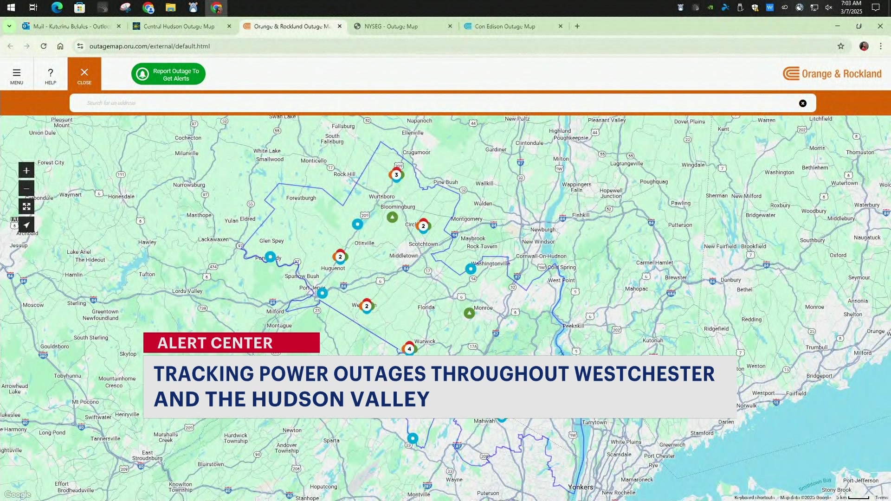This screenshot has width=891, height=501.
Task: Close the NYSEG Outage Map tab
Action: point(450,26)
